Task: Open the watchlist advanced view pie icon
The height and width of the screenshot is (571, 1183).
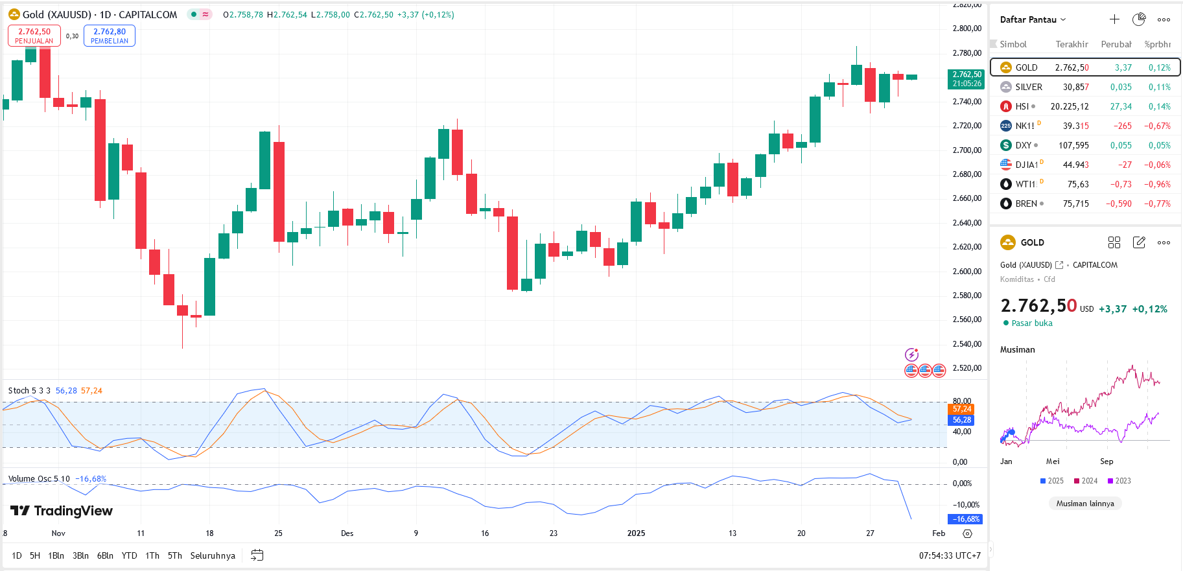Action: click(1139, 19)
